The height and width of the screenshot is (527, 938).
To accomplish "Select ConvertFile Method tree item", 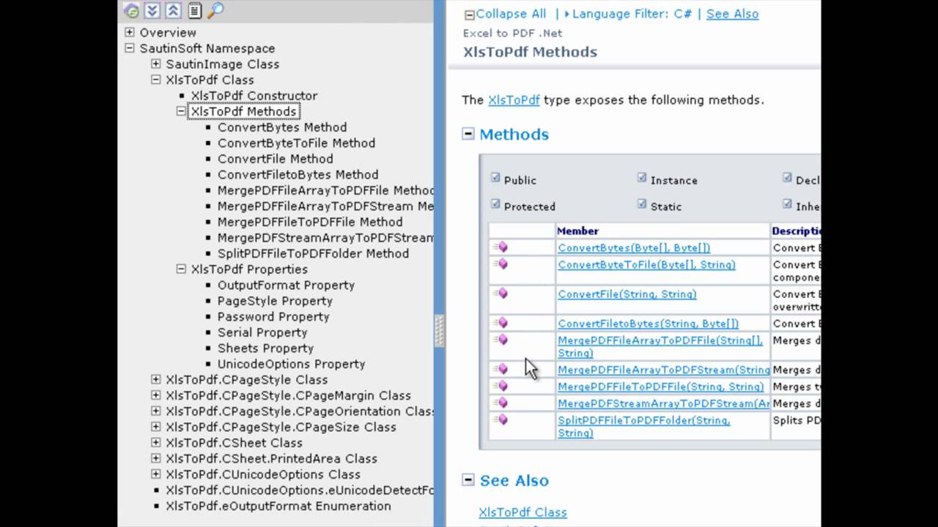I will 275,158.
